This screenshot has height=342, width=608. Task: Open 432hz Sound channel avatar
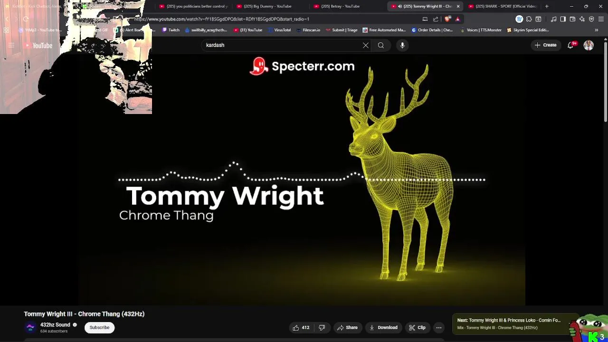[x=30, y=327]
